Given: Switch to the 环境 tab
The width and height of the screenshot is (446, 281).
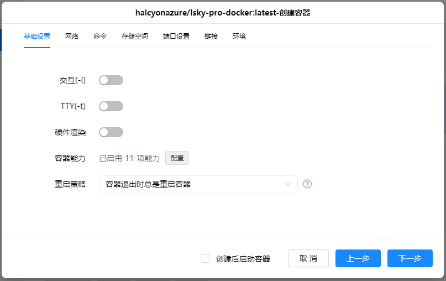Looking at the screenshot, I should (x=239, y=37).
